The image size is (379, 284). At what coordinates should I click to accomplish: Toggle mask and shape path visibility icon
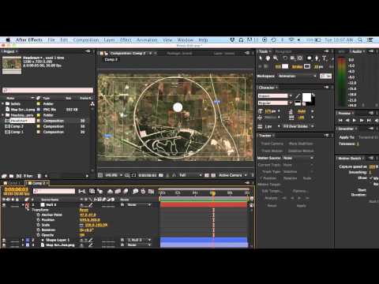click(x=133, y=175)
